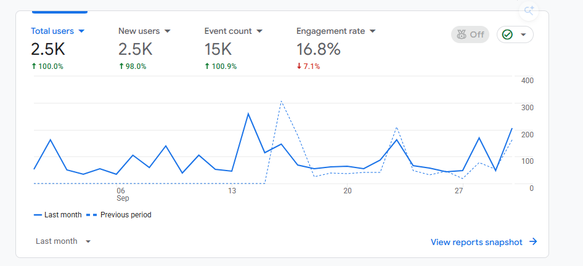Select the 2.5K New users value
583x266 pixels.
click(x=136, y=49)
